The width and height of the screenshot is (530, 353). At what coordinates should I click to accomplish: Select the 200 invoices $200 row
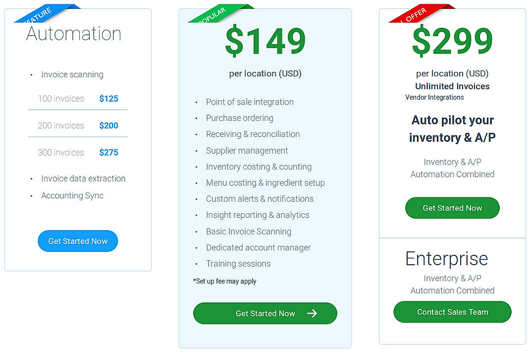click(78, 125)
